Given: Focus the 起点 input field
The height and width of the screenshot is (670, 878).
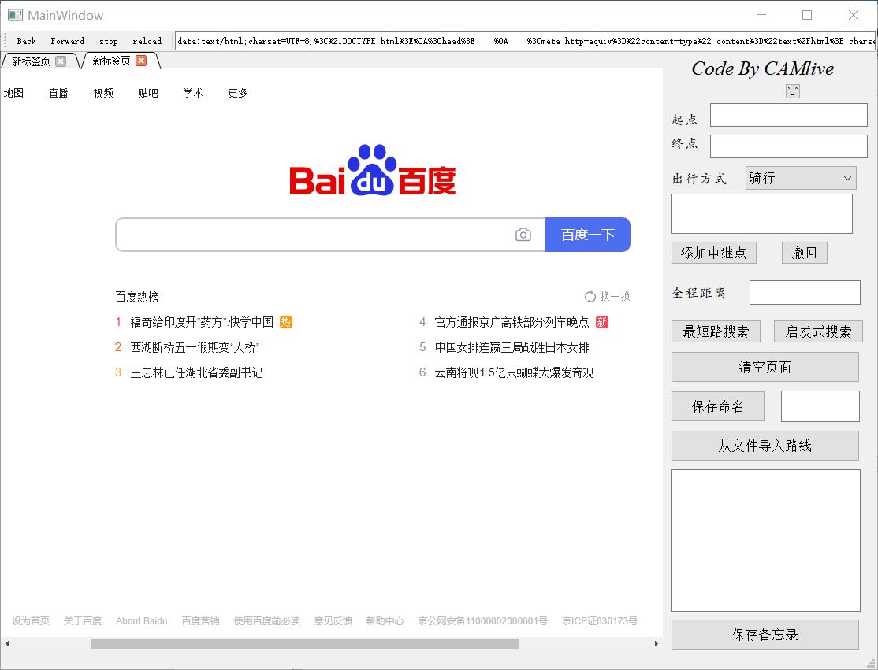Looking at the screenshot, I should (x=788, y=115).
